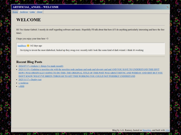Open the trashbees profile link
Screen dimensions: 181x135
click(x=22, y=46)
